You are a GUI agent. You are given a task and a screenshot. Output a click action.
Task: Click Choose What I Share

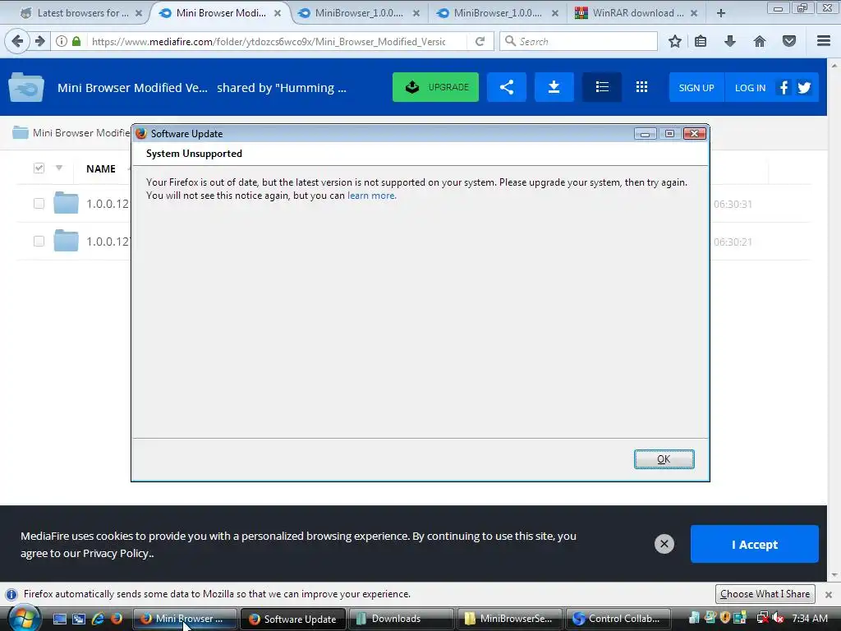[765, 594]
